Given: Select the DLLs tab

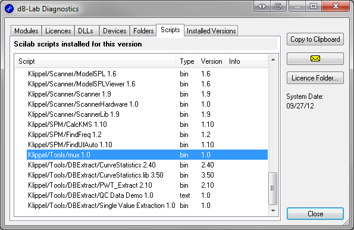Looking at the screenshot, I should point(86,31).
